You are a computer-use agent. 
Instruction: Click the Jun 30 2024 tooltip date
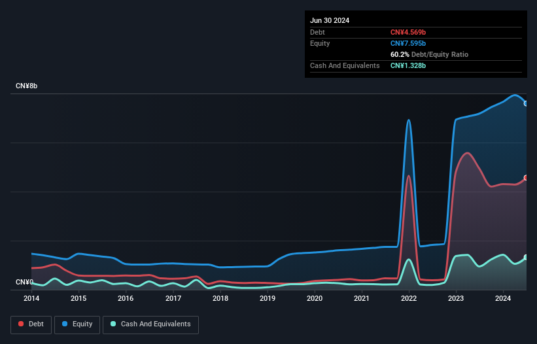click(330, 20)
